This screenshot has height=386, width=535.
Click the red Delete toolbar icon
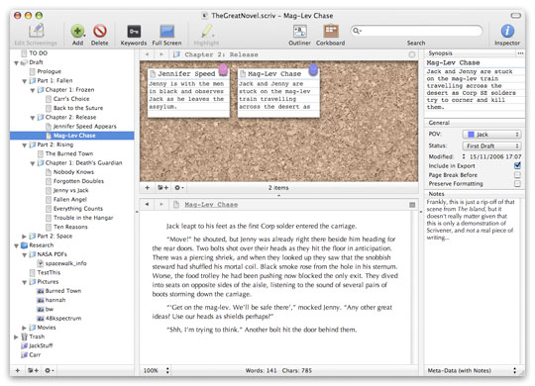[100, 31]
